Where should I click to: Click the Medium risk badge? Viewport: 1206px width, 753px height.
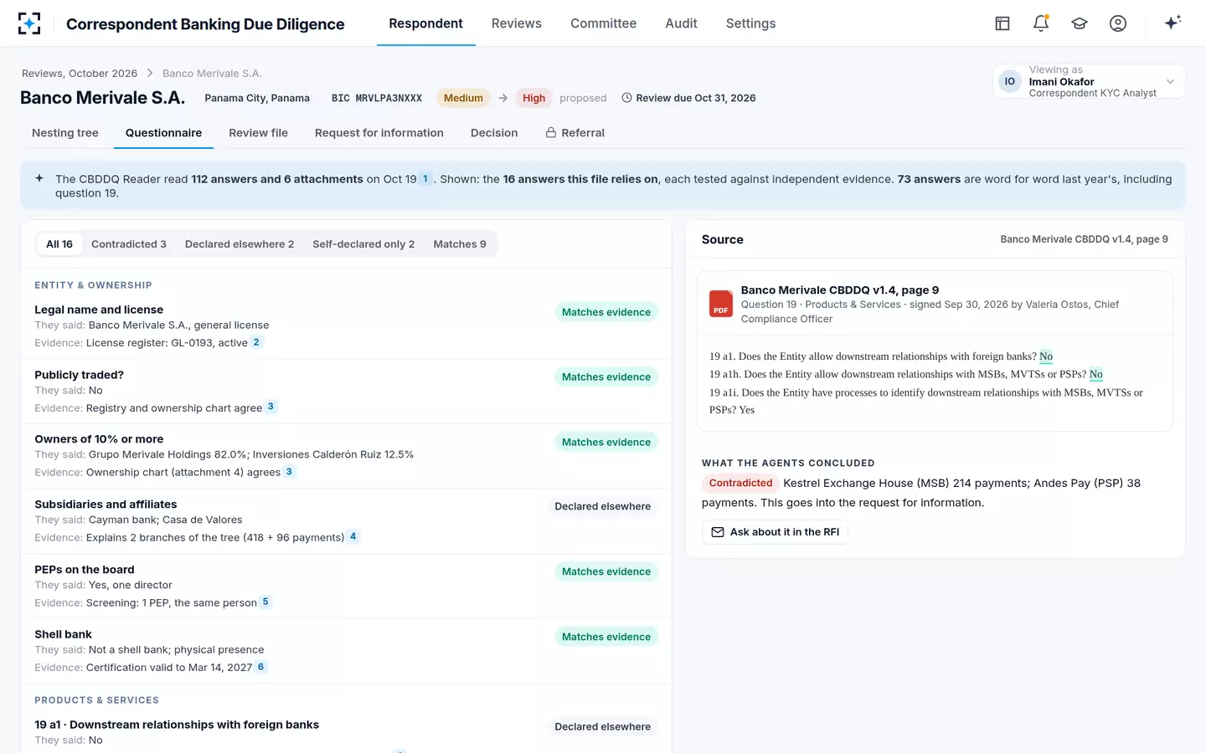(463, 98)
